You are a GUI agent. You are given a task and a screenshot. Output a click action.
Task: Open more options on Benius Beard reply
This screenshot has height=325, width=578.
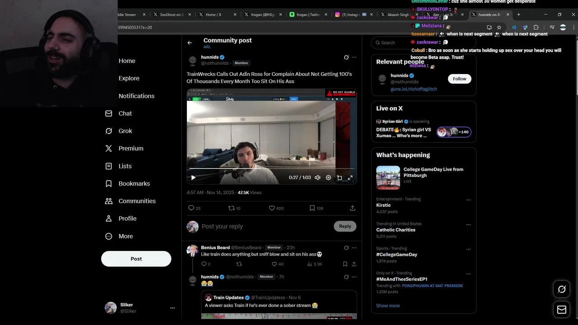pyautogui.click(x=354, y=248)
